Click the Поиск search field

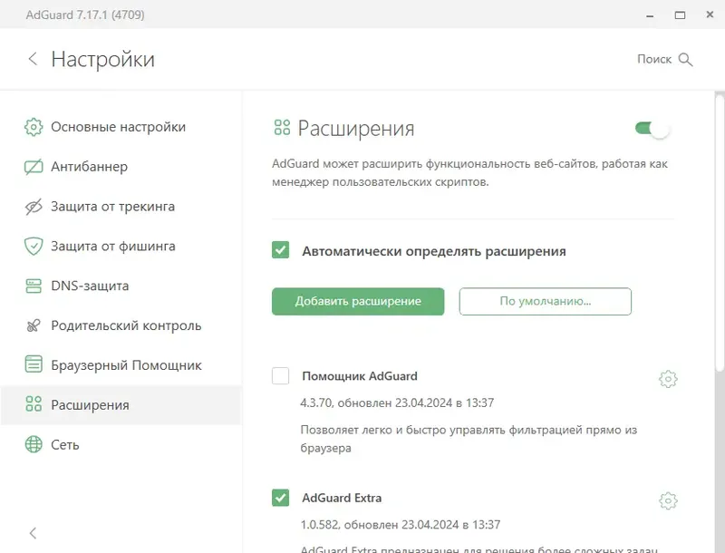[664, 59]
